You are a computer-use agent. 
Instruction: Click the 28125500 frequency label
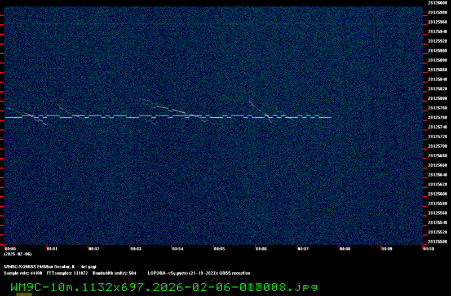click(x=437, y=242)
